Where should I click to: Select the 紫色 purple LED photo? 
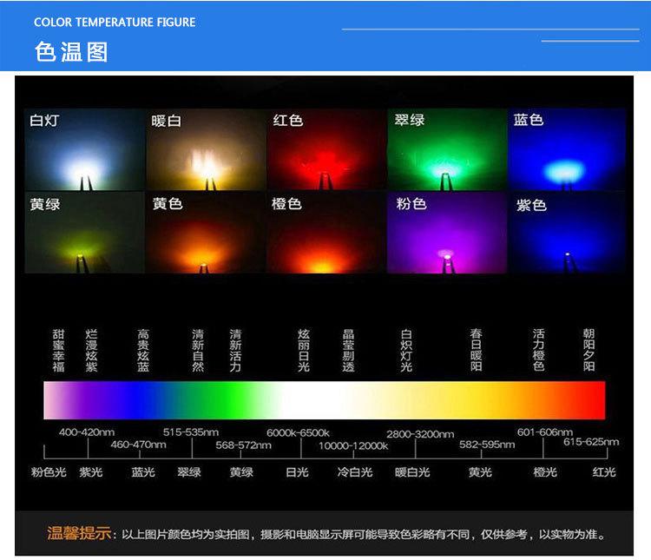tap(567, 233)
